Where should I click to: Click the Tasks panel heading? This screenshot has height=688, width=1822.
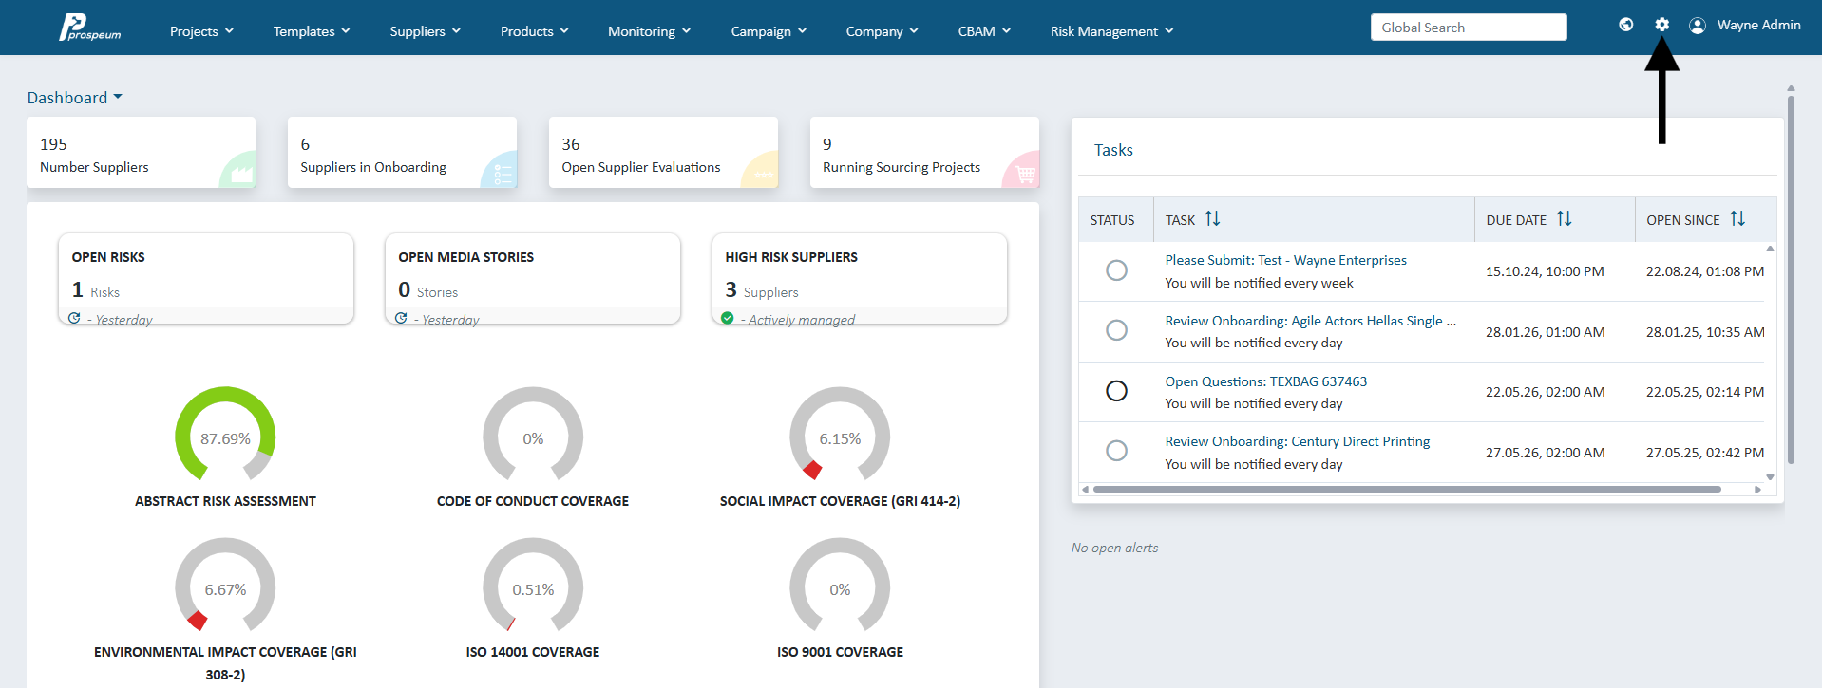click(1113, 150)
